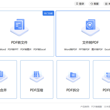Select the 图片转PDF option
110x110 pixels.
coord(97,50)
